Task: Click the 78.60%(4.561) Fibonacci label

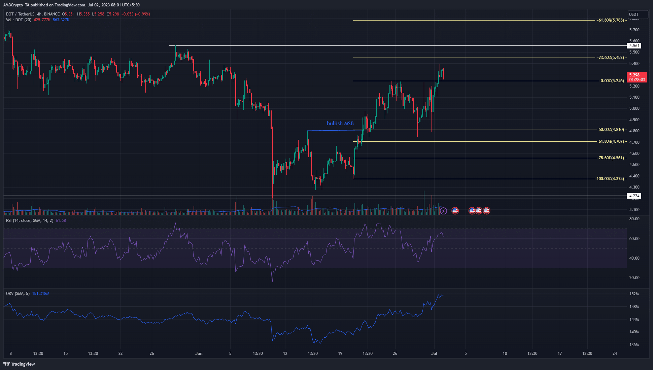Action: [611, 158]
